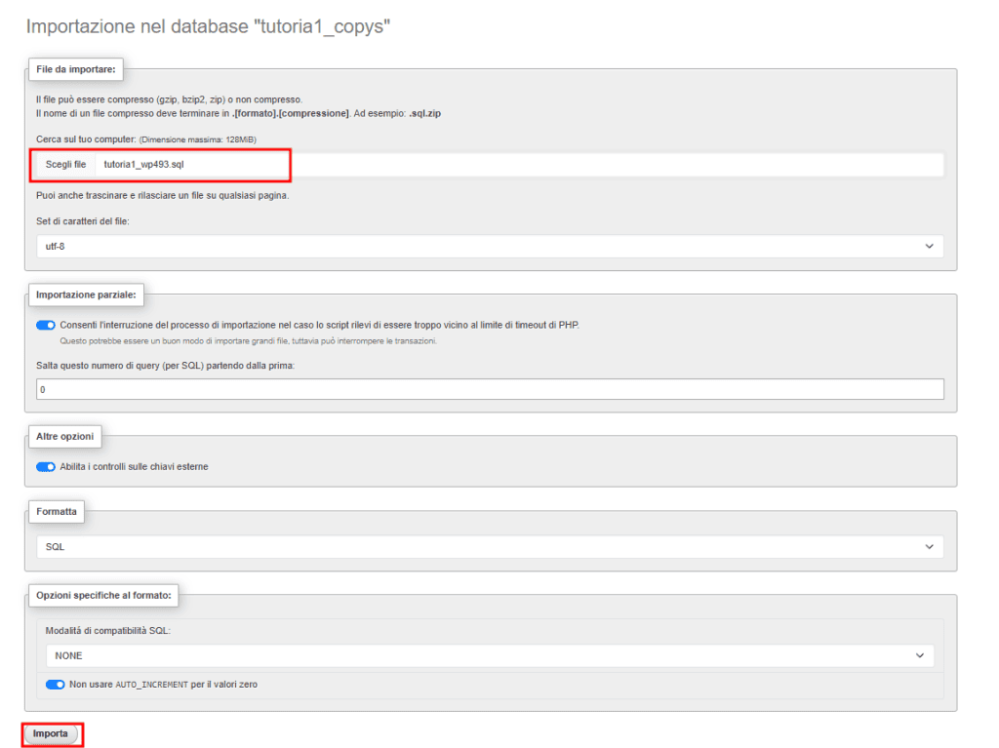Click the "Importazione parziale:" section label
This screenshot has height=748, width=999.
(x=86, y=295)
